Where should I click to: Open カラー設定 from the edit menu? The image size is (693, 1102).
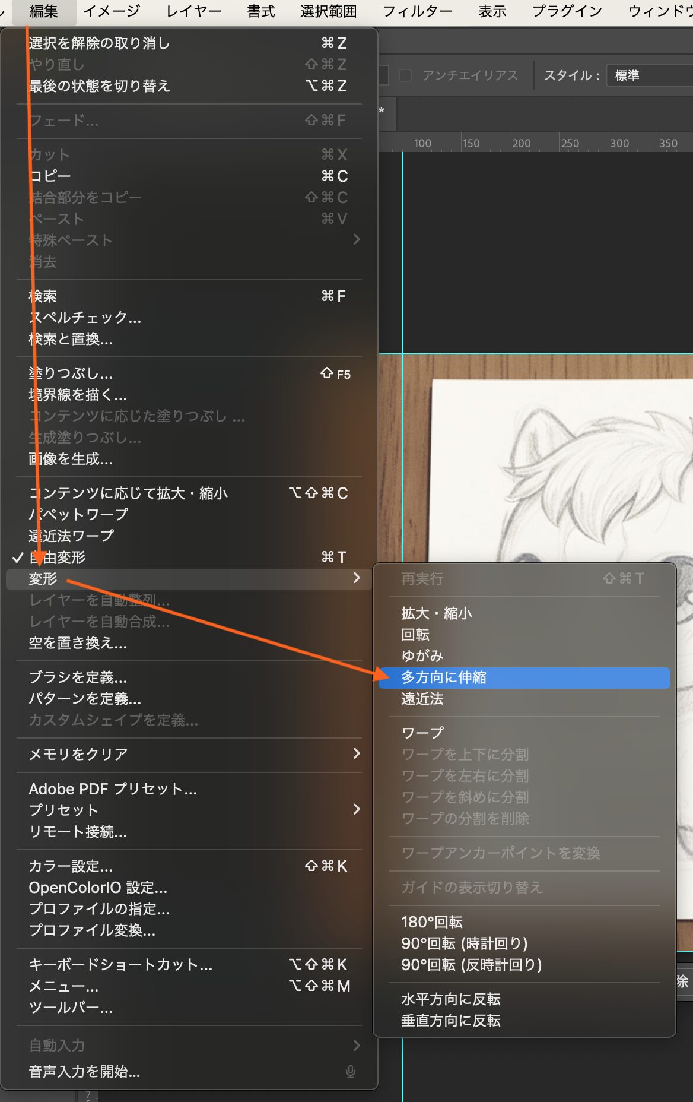[x=71, y=866]
